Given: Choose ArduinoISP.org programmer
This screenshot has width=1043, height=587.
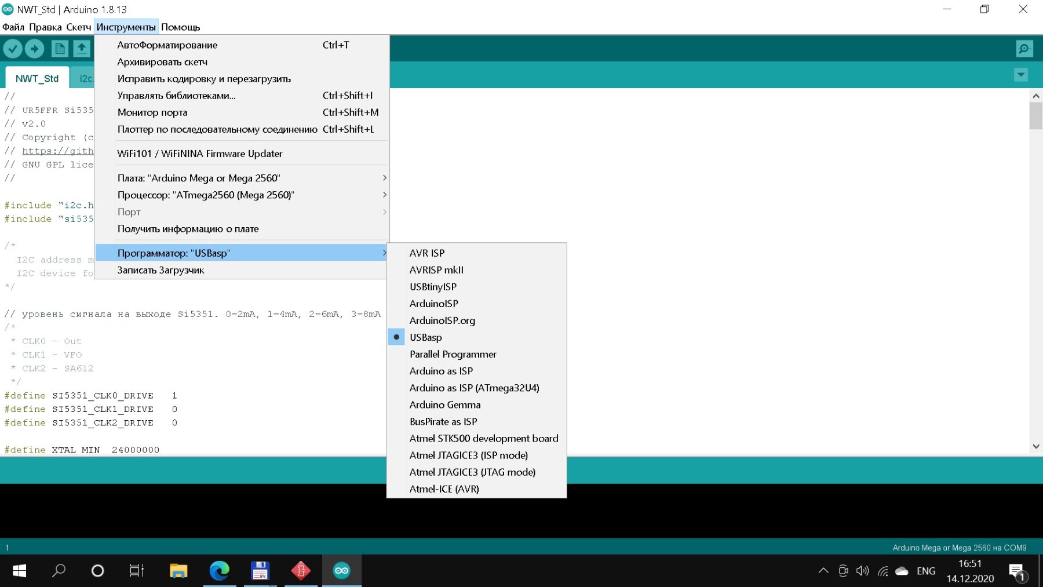Looking at the screenshot, I should coord(476,320).
